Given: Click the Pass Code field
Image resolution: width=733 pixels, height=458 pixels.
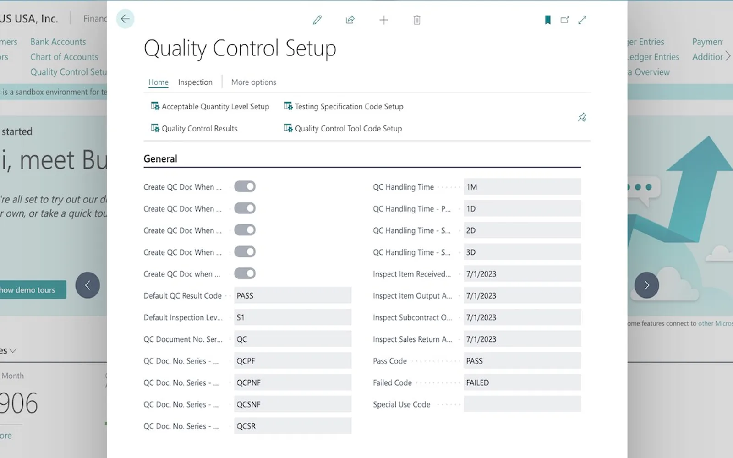Looking at the screenshot, I should (x=522, y=360).
